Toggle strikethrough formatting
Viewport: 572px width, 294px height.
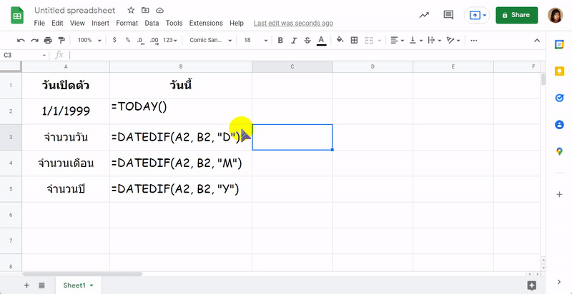pos(307,41)
